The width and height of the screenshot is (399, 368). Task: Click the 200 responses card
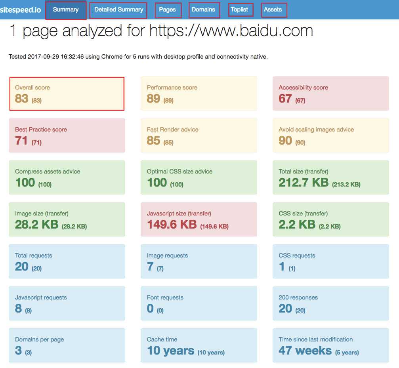click(x=330, y=303)
